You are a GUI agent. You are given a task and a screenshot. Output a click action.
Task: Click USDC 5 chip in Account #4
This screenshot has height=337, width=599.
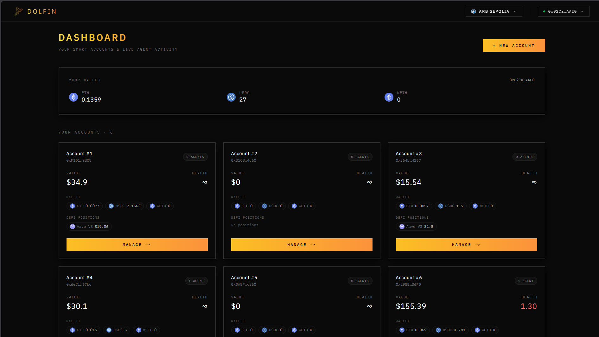(117, 330)
